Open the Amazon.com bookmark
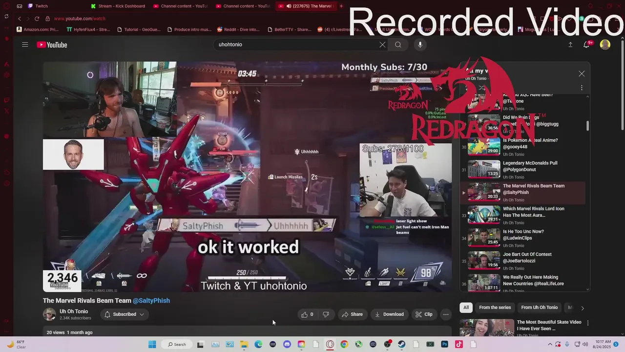This screenshot has height=352, width=625. tap(38, 29)
